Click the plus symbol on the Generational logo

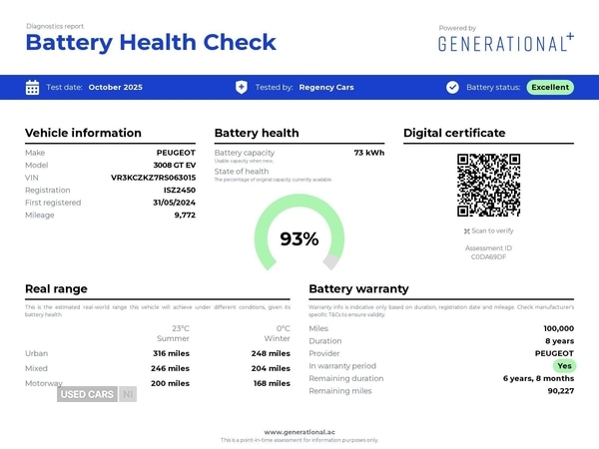570,36
